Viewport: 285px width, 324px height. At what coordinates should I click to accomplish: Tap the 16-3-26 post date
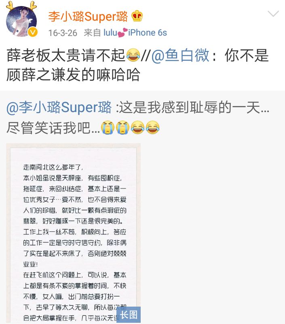point(63,33)
